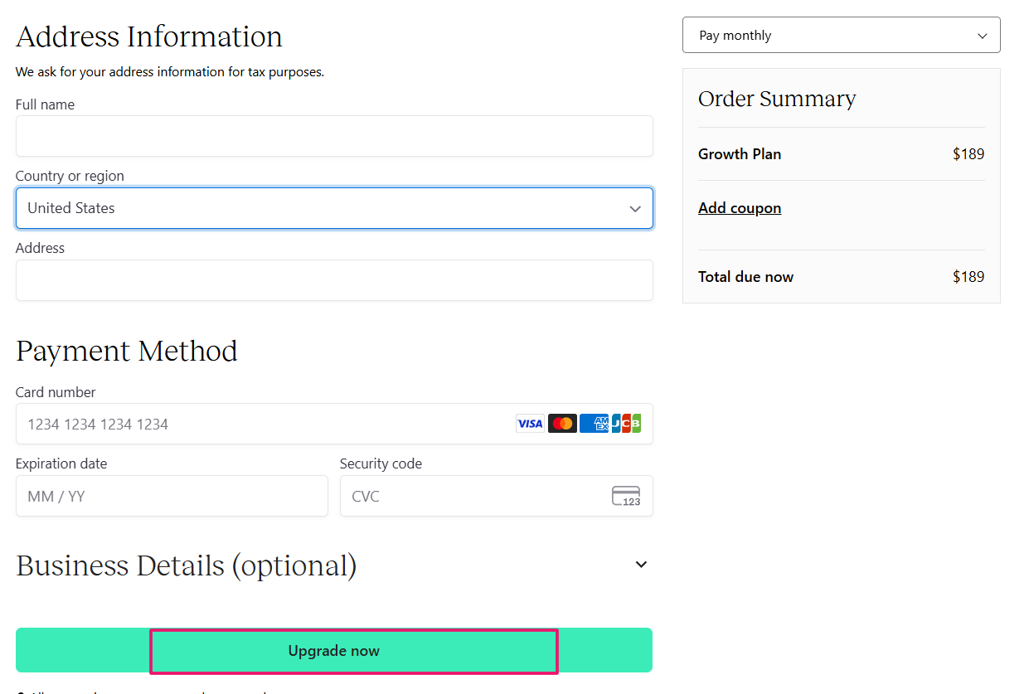Click the Total due now label

coord(745,277)
